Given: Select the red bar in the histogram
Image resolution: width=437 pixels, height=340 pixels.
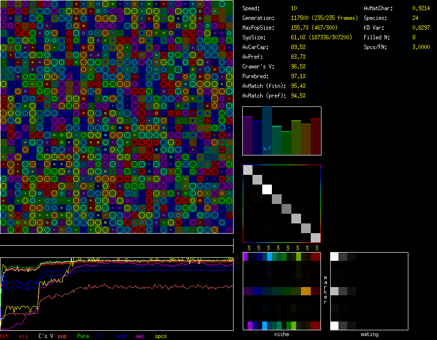Looking at the screenshot, I should pyautogui.click(x=316, y=136).
